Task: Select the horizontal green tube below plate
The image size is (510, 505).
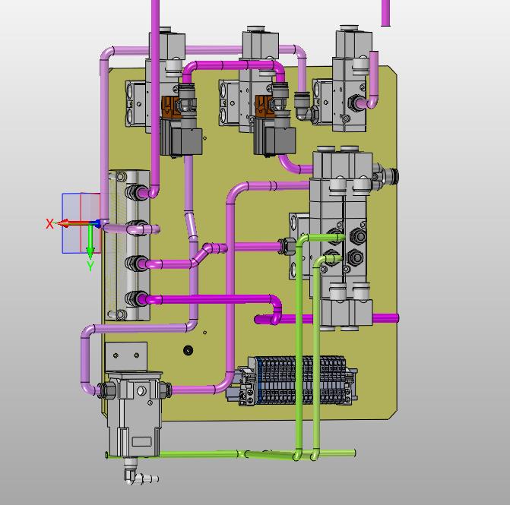Action: coord(231,454)
